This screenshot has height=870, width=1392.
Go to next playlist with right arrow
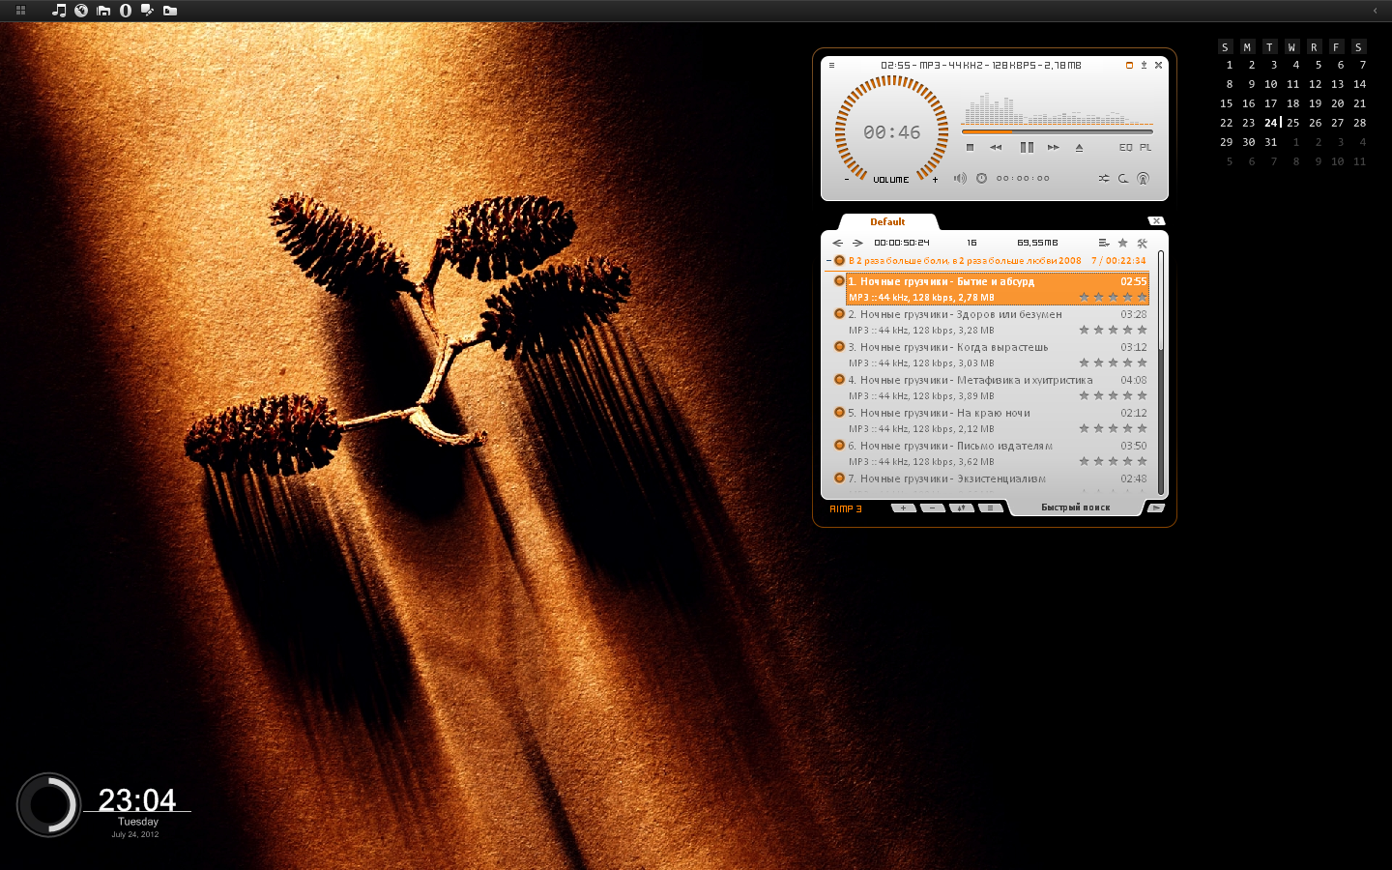pyautogui.click(x=857, y=243)
